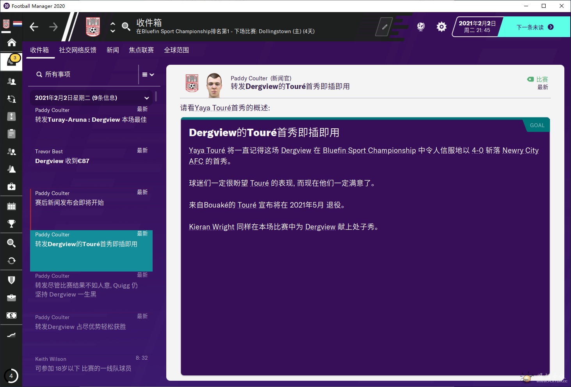Open the inbox list view options dropdown
This screenshot has height=387, width=571.
pos(148,75)
